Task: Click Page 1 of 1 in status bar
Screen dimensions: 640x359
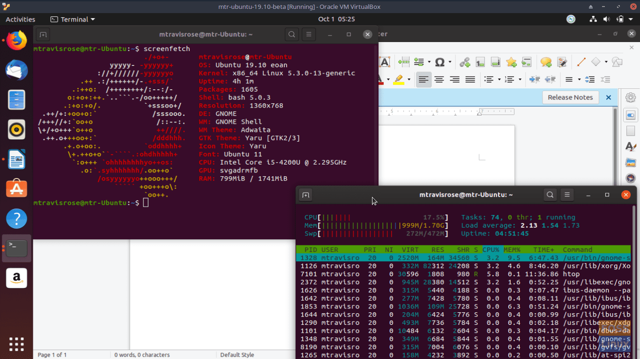Action: click(x=52, y=355)
